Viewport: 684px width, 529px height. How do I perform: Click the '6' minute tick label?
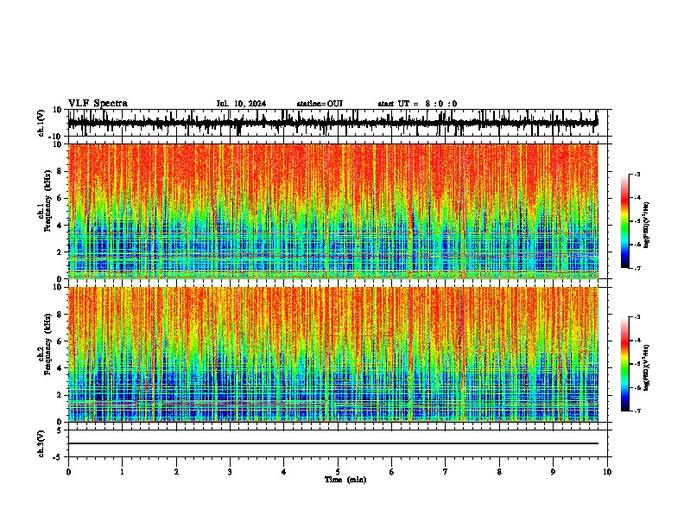click(x=392, y=472)
